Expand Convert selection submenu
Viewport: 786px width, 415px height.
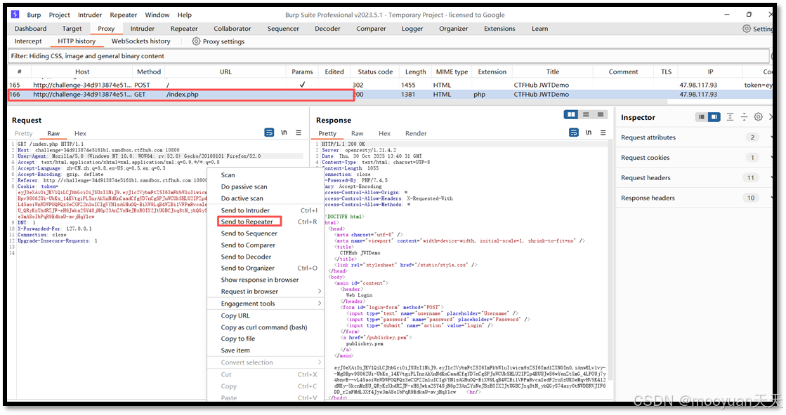point(266,362)
